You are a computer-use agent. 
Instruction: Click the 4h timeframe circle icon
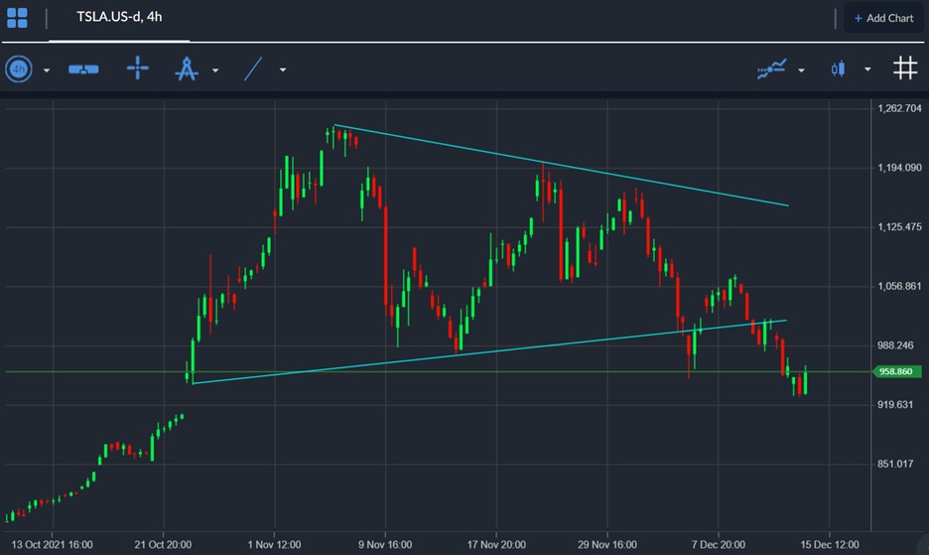(x=19, y=69)
